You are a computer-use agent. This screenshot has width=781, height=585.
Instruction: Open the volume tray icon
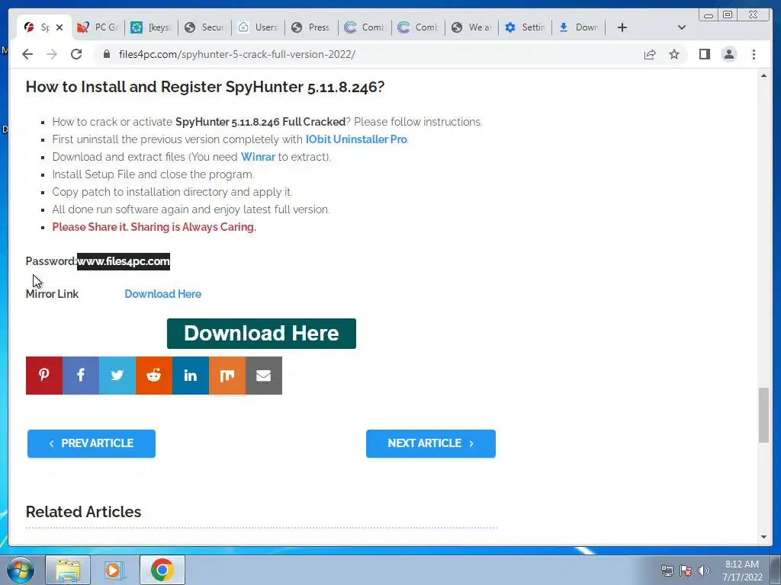pyautogui.click(x=704, y=571)
